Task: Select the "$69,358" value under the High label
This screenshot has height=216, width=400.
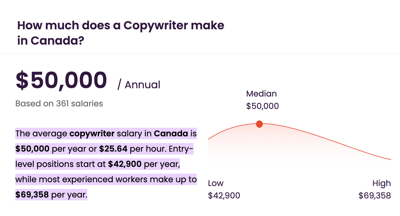Action: pos(375,196)
